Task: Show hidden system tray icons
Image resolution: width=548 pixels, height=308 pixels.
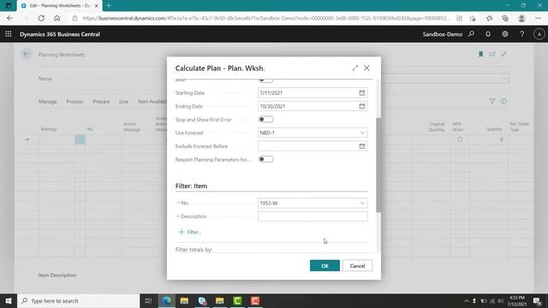Action: point(466,300)
